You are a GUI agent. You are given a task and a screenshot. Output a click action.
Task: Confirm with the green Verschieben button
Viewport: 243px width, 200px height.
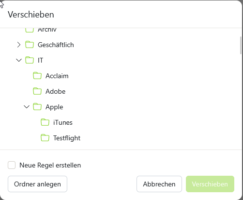pyautogui.click(x=210, y=184)
